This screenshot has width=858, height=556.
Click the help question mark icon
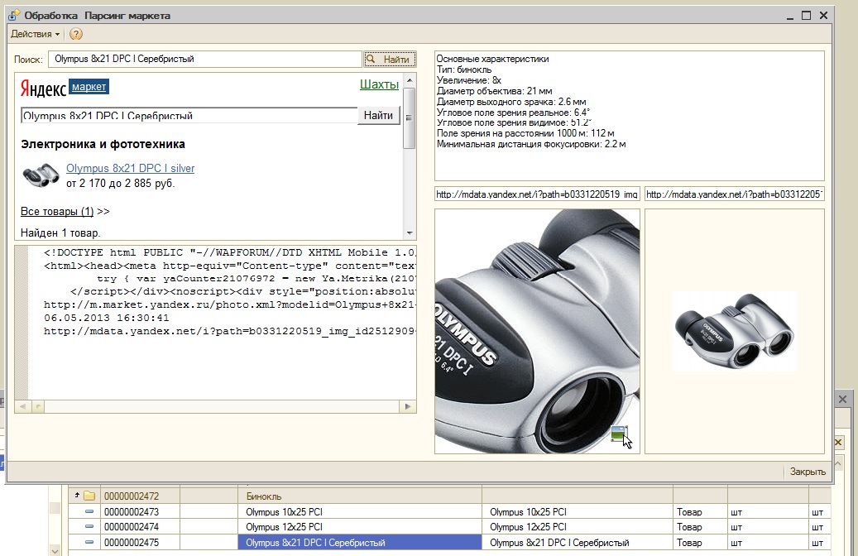pyautogui.click(x=76, y=34)
